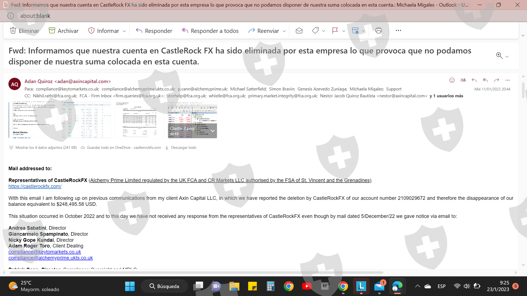Click the forward arrow icon in message header
Screen dimensions: 527x296
(496, 80)
